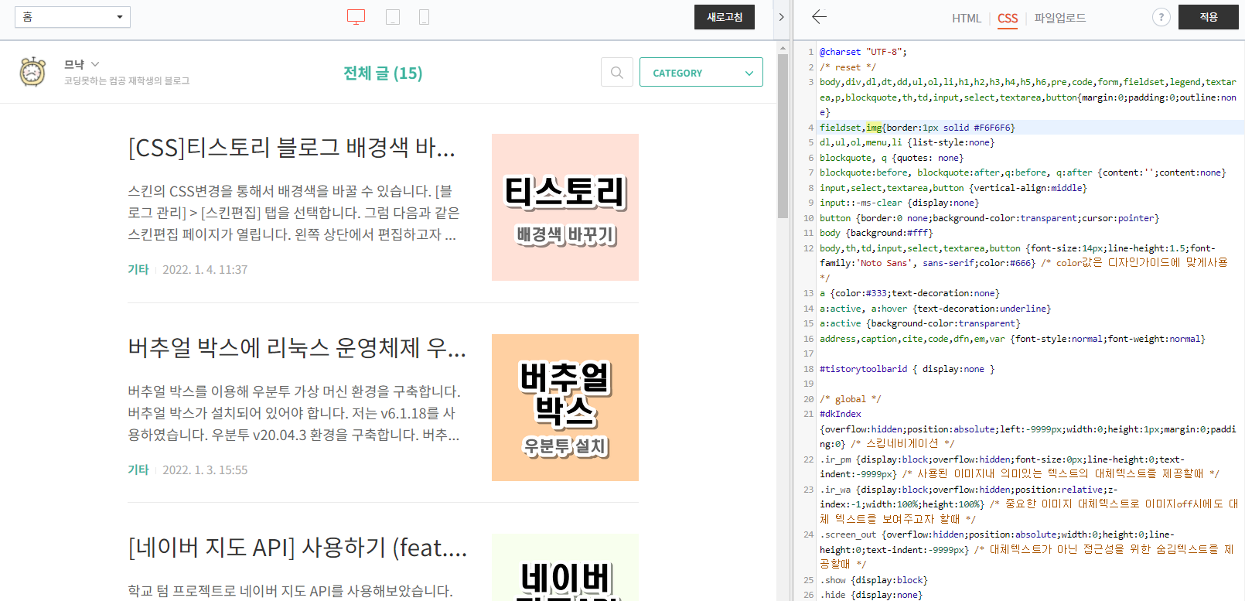Go back with the left arrow icon

click(820, 16)
